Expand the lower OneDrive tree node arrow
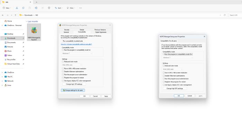Screen dimensions: 242x128 (2, 72)
